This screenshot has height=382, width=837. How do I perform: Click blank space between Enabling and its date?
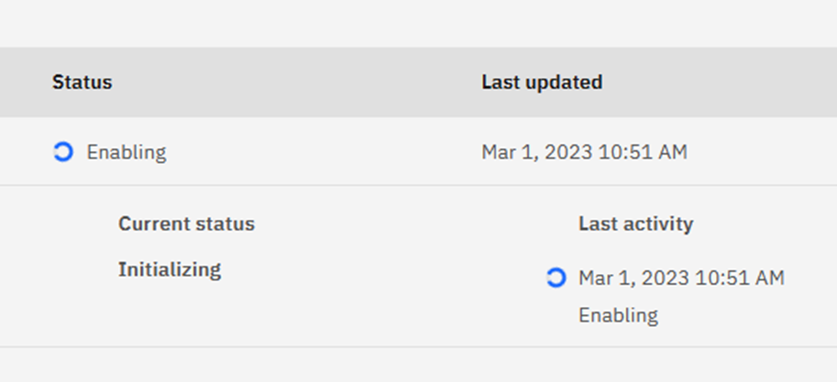[x=321, y=152]
